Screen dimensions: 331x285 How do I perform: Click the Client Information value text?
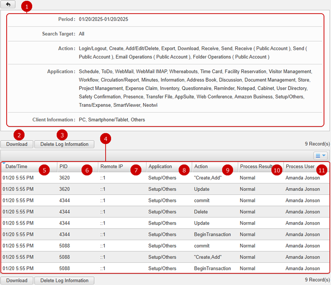[112, 120]
